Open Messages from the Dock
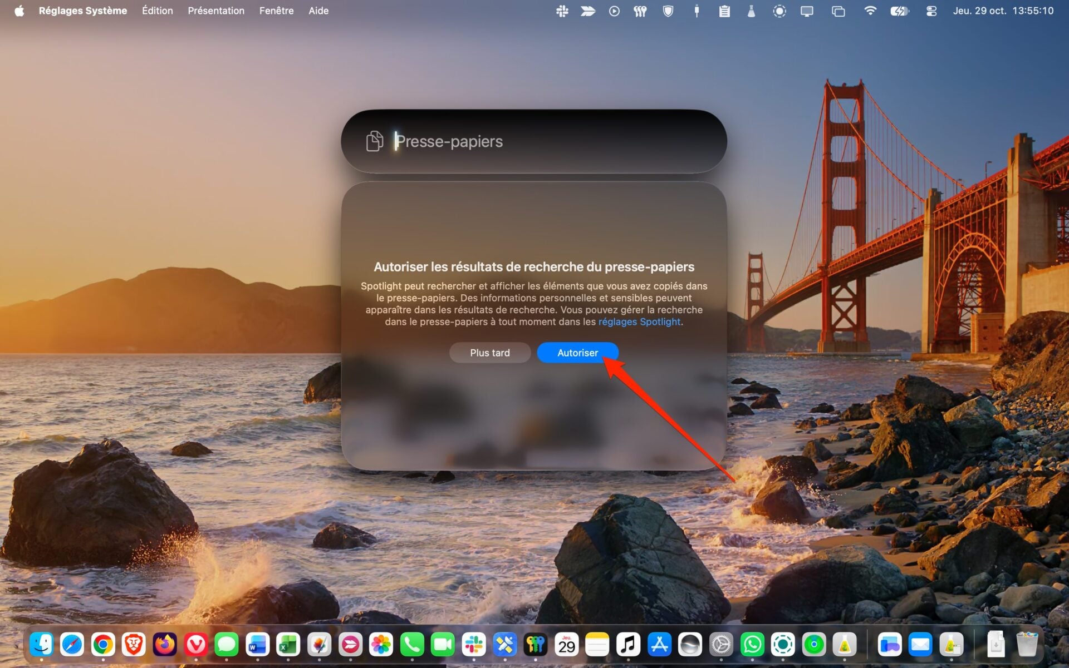The height and width of the screenshot is (668, 1069). point(227,645)
